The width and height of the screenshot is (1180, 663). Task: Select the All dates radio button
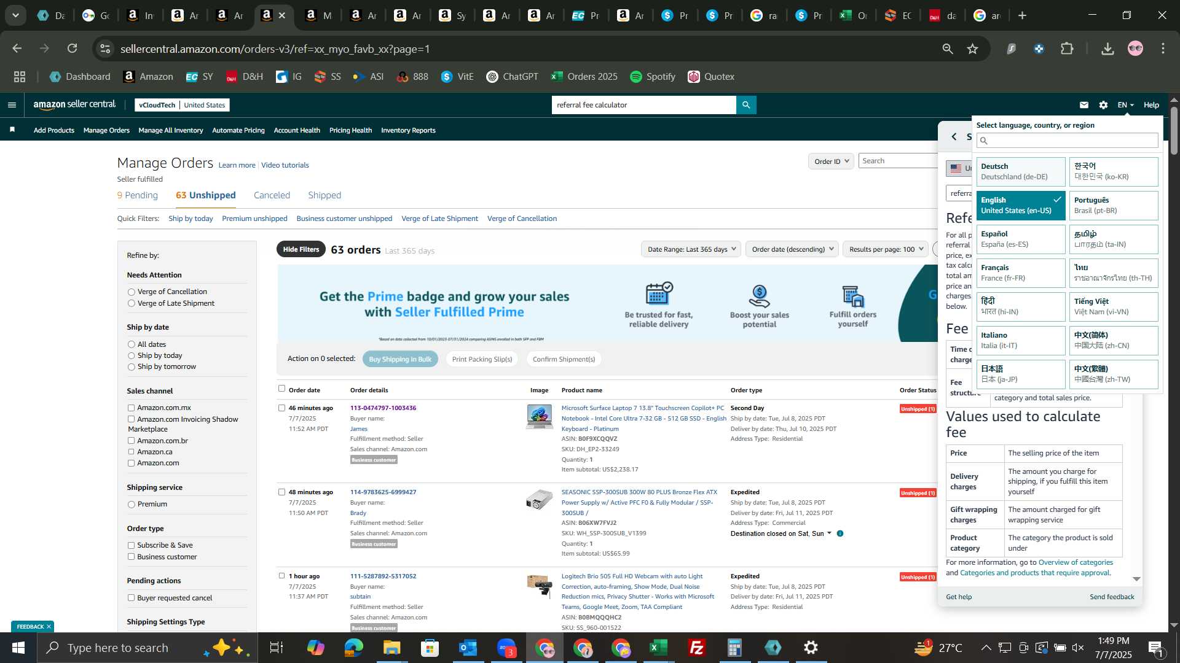click(131, 344)
